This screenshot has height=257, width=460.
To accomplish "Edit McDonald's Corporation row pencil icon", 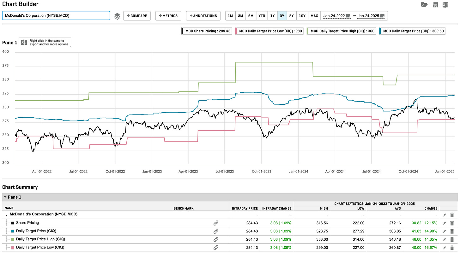I will [x=444, y=215].
